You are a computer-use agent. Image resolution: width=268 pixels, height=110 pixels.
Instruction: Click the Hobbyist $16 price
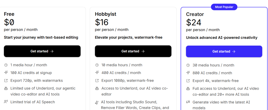pyautogui.click(x=102, y=22)
